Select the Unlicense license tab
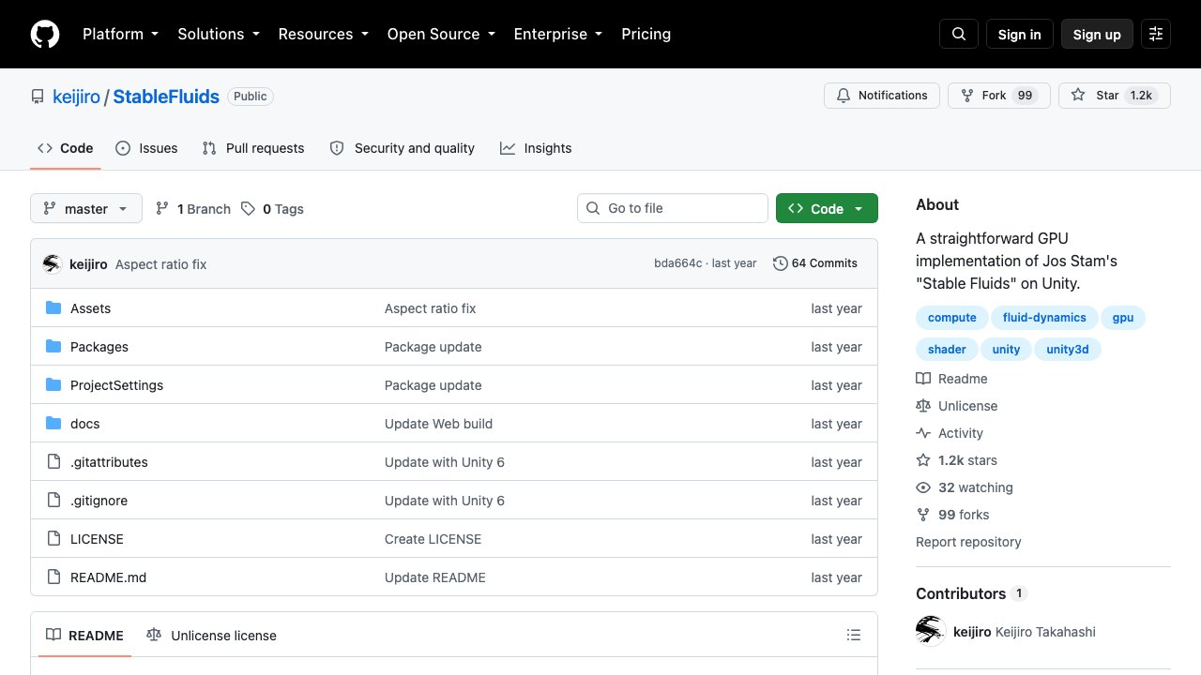This screenshot has height=675, width=1201. pyautogui.click(x=212, y=636)
